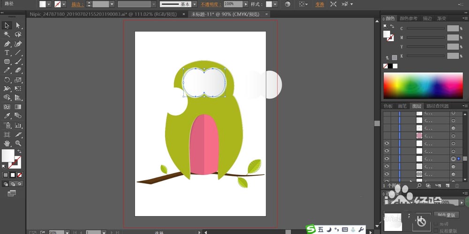The height and width of the screenshot is (234, 469).
Task: Select the Eraser tool
Action: 18,71
